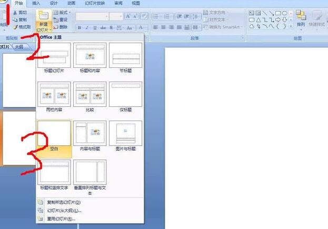The image size is (328, 229).
Task: Open the Numbering dropdown
Action: [x=168, y=16]
